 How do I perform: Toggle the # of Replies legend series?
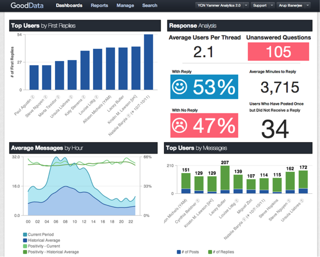point(221,252)
